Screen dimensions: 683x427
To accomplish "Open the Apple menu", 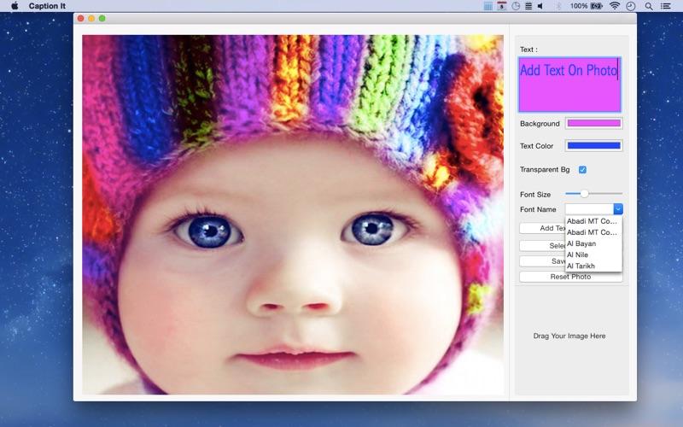I will (x=15, y=6).
